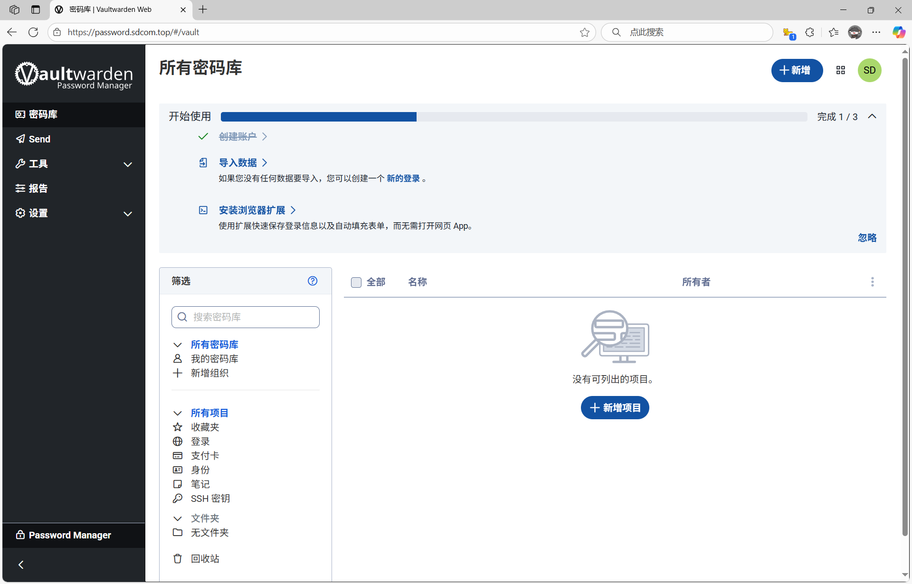Click the onboarding progress bar
This screenshot has width=912, height=584.
tap(513, 117)
